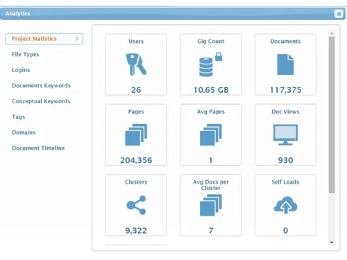This screenshot has height=260, width=347.
Task: Click the Self Loads cloud upload icon
Action: (285, 205)
